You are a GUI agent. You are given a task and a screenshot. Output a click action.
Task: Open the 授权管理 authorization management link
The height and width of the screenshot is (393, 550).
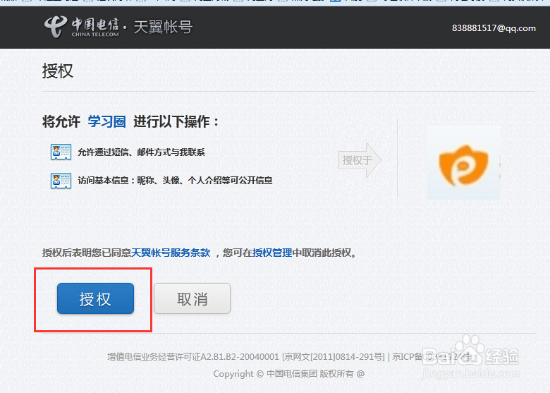(272, 253)
